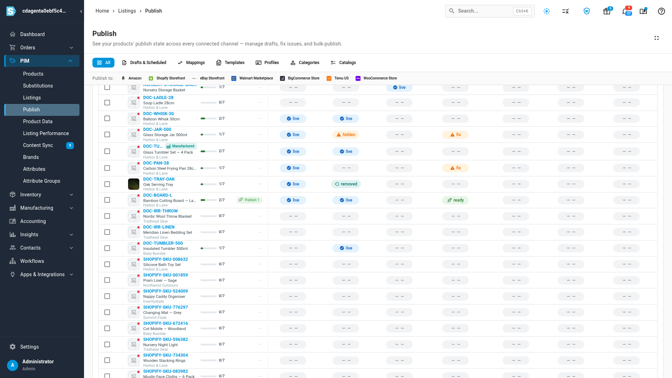Viewport: 672px width, 378px height.
Task: Click the hidden status badge for DOC-JAR-500
Action: [x=346, y=135]
